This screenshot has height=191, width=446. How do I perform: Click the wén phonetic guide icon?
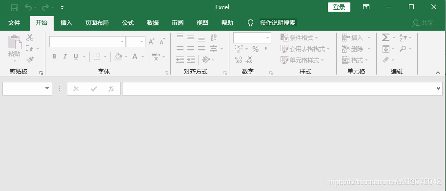pos(156,57)
